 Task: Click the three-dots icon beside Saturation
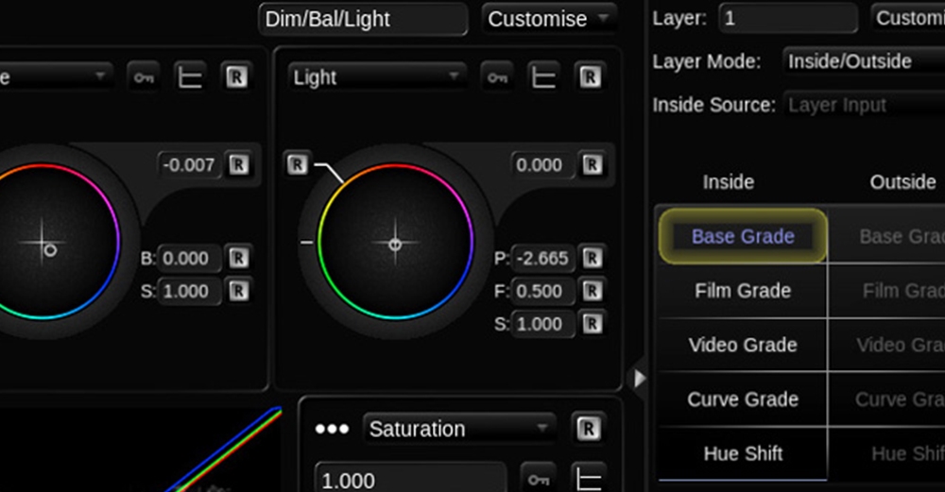[x=332, y=429]
